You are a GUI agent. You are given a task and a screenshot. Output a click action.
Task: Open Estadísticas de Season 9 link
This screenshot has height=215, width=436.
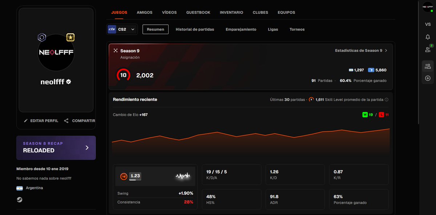tap(361, 51)
